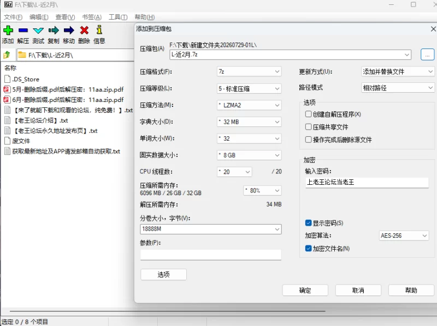Open the 更新方式 添加并替换文件 dropdown
Image resolution: width=437 pixels, height=326 pixels.
pyautogui.click(x=398, y=71)
